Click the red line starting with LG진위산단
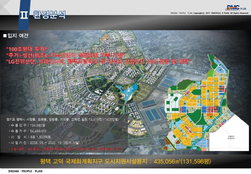 click(x=98, y=61)
